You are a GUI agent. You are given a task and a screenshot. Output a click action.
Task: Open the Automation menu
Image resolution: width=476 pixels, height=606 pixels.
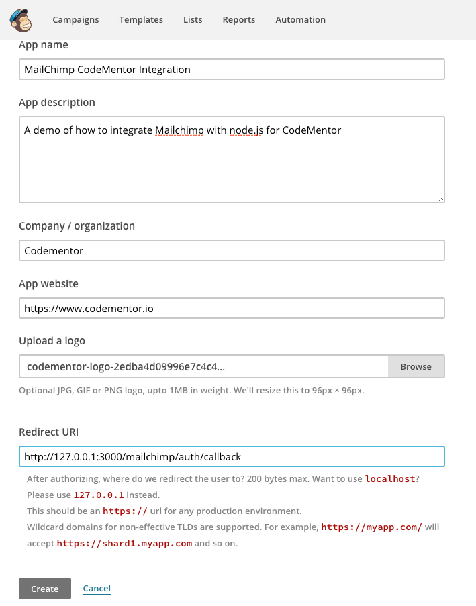pos(300,20)
